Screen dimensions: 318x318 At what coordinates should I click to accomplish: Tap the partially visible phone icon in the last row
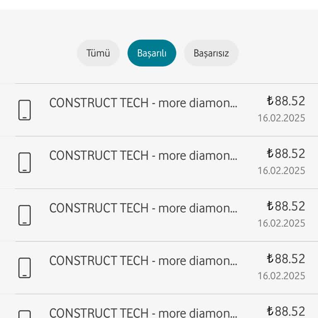click(x=25, y=314)
